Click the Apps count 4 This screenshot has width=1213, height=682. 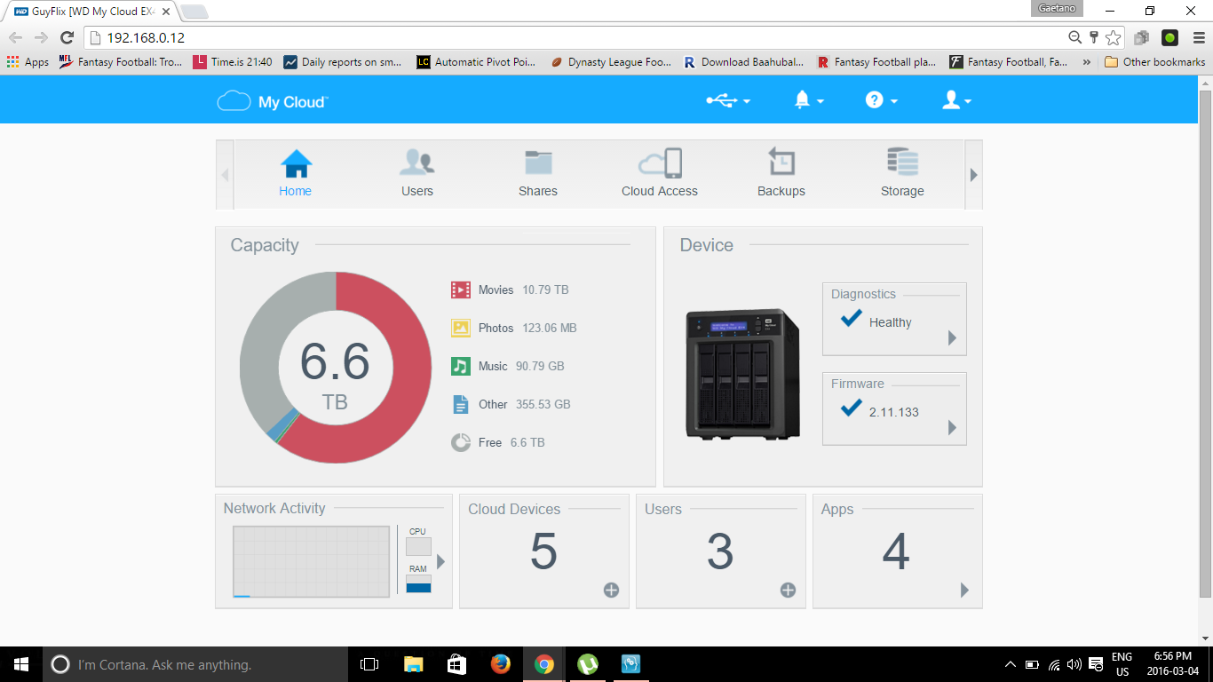[x=896, y=551]
